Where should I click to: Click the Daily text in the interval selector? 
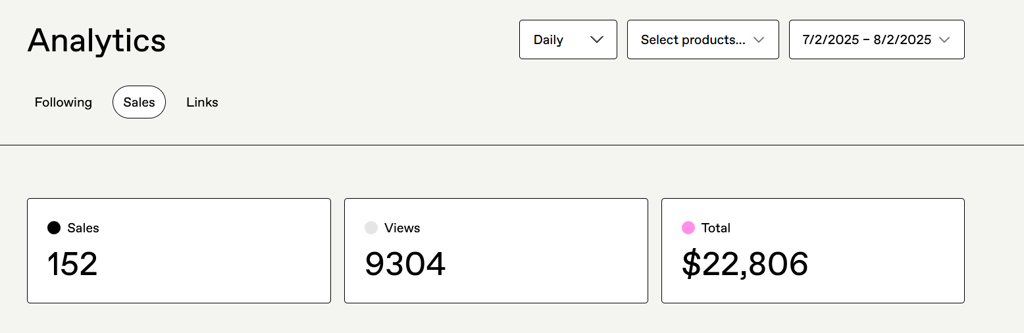(x=548, y=39)
